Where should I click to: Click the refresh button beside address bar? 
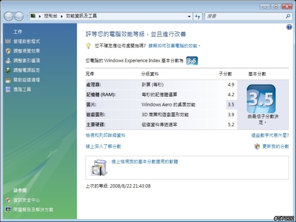[197, 17]
